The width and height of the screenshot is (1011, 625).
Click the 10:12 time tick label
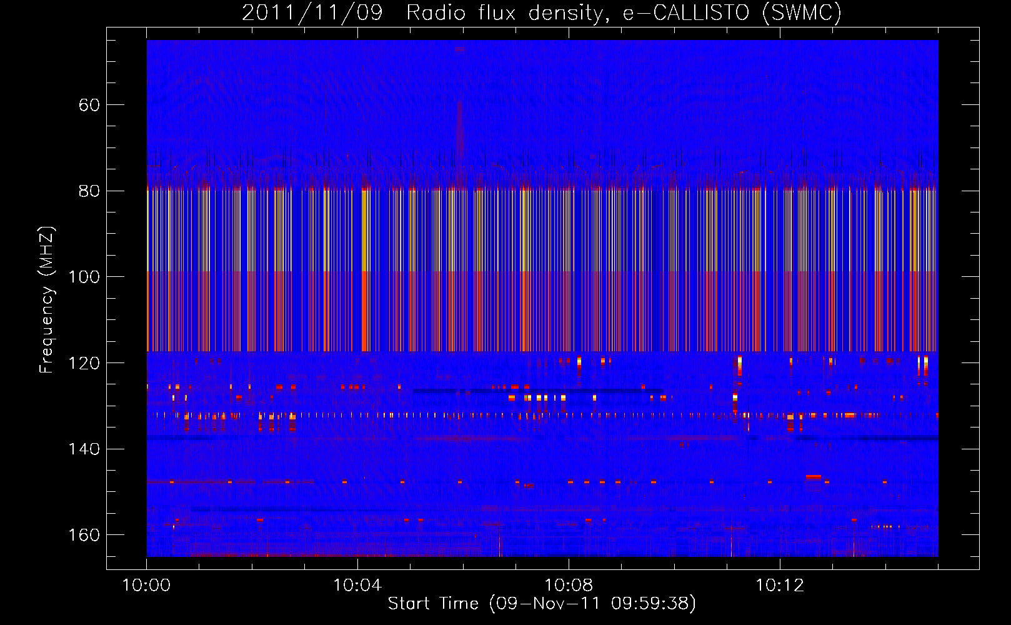[x=780, y=586]
